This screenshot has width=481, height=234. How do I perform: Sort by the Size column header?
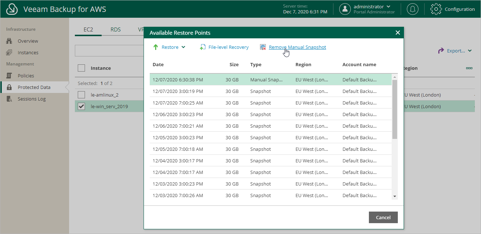(234, 64)
